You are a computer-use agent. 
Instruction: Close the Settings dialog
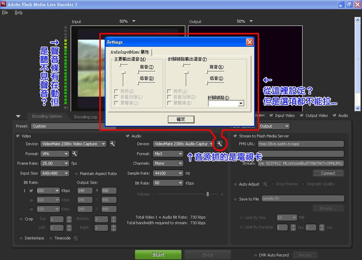pos(250,42)
